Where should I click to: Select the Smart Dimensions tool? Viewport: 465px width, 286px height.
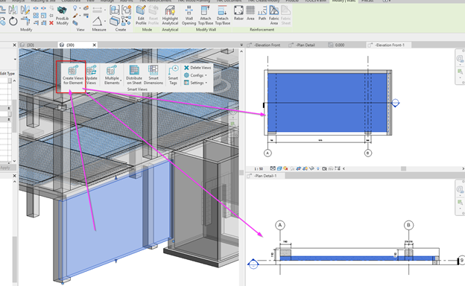pyautogui.click(x=154, y=75)
